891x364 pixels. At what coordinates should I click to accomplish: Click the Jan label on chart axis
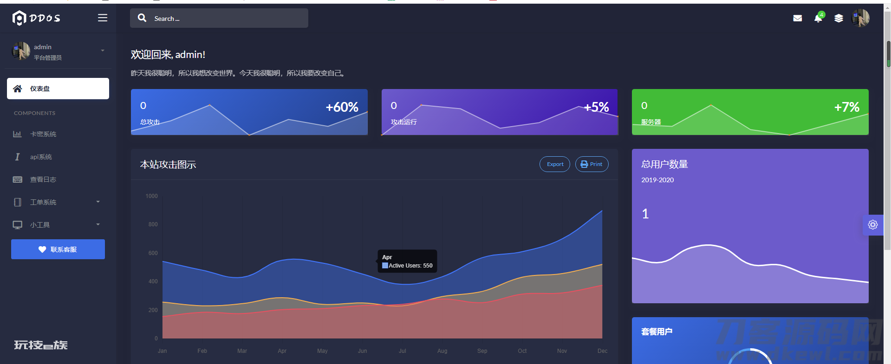pyautogui.click(x=162, y=351)
